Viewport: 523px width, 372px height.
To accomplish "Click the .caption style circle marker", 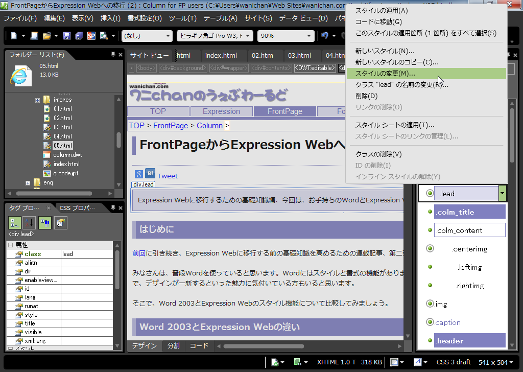I will (430, 321).
